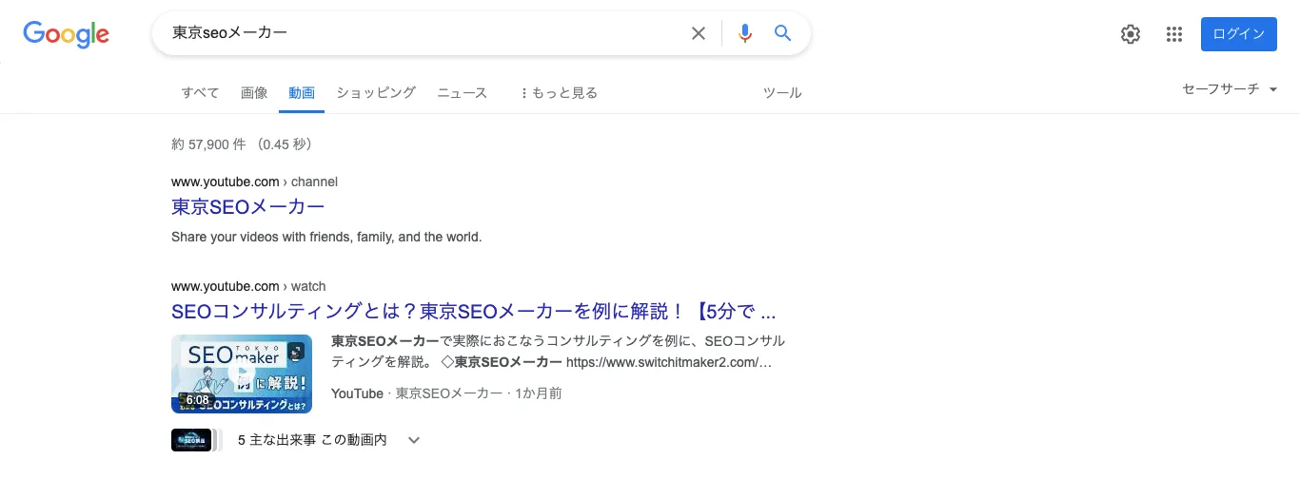Click the 約 57,900 件 result count text
The image size is (1300, 479).
point(242,144)
